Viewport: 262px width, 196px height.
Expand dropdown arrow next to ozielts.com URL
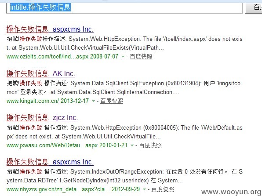(x=123, y=57)
